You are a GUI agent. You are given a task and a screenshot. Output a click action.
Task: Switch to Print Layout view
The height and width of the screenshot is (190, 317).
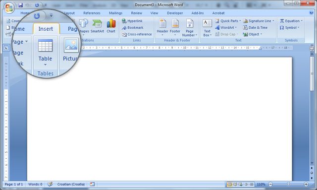point(229,185)
